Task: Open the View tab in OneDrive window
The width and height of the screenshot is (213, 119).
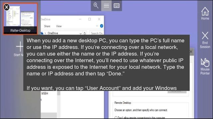Action: coord(59,26)
